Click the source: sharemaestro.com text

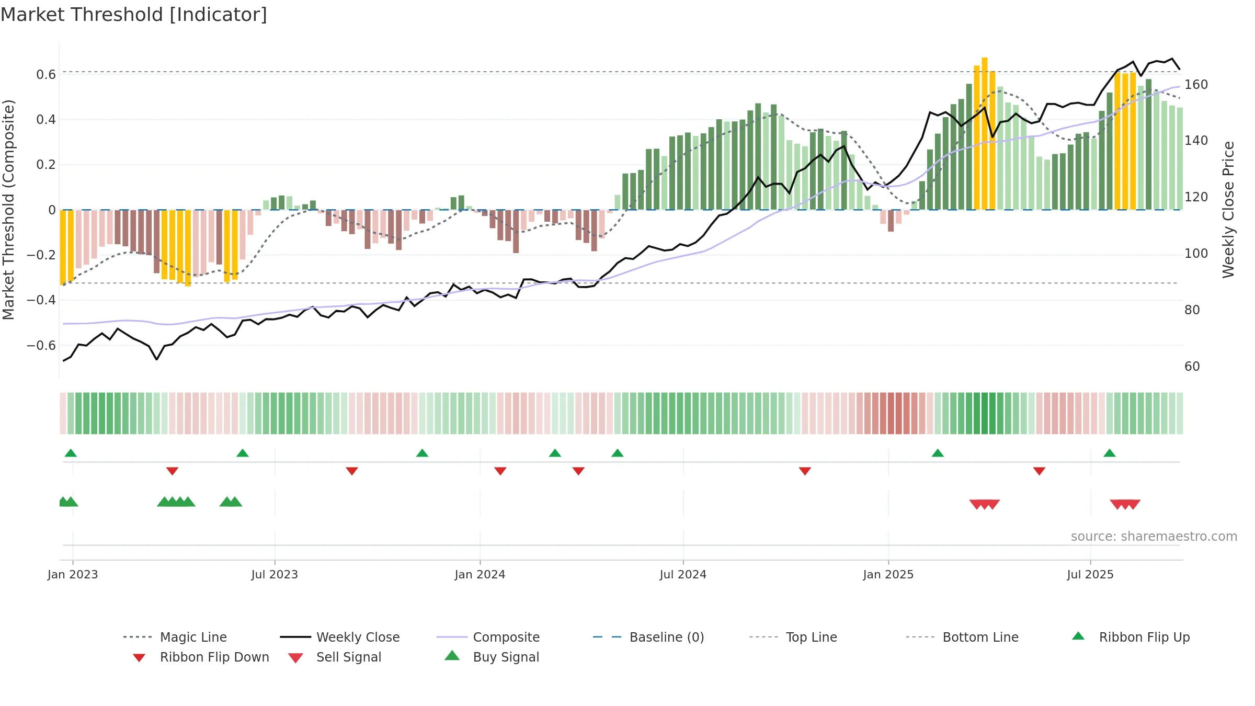(x=1154, y=537)
